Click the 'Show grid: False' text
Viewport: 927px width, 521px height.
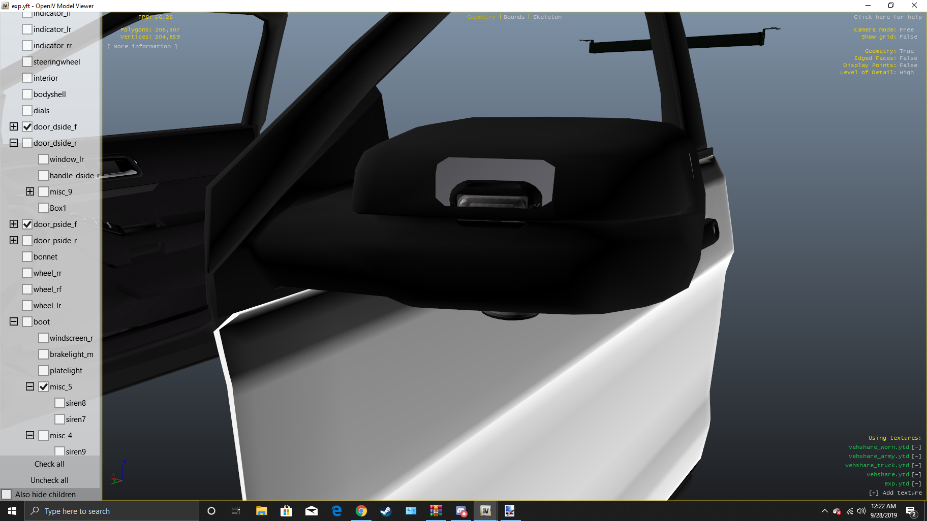pyautogui.click(x=889, y=37)
